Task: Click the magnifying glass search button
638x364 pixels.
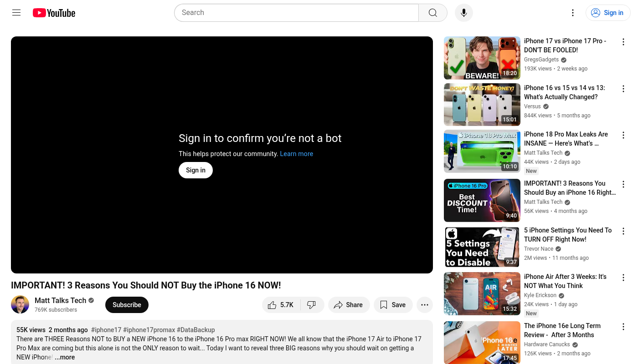Action: click(432, 13)
